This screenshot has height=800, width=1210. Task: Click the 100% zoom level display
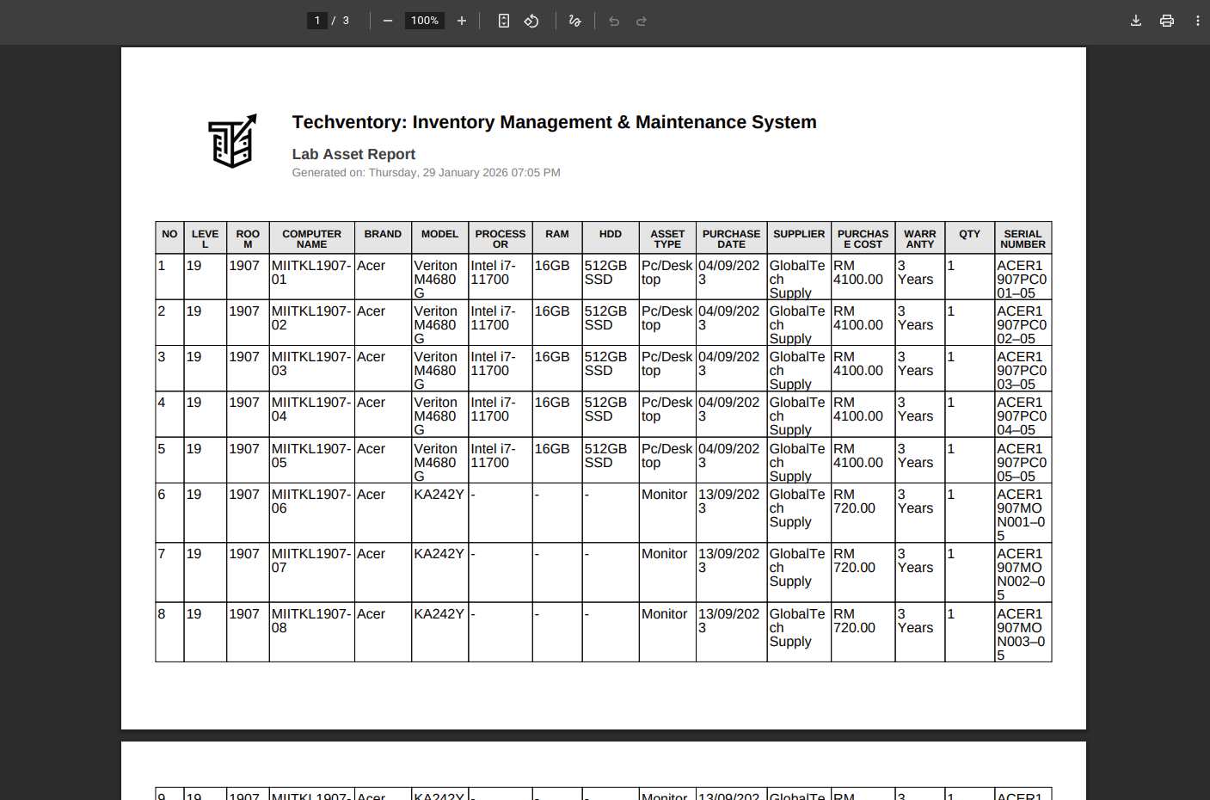(x=424, y=20)
